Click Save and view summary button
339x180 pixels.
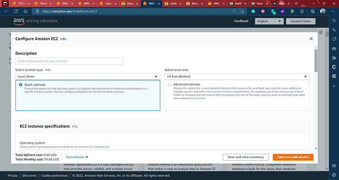point(245,157)
